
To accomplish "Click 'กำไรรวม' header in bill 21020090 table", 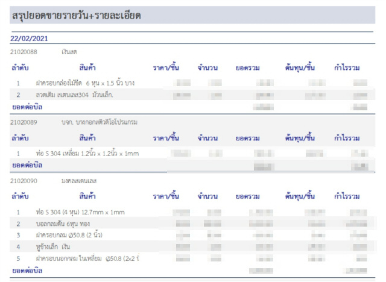I will pyautogui.click(x=347, y=196).
